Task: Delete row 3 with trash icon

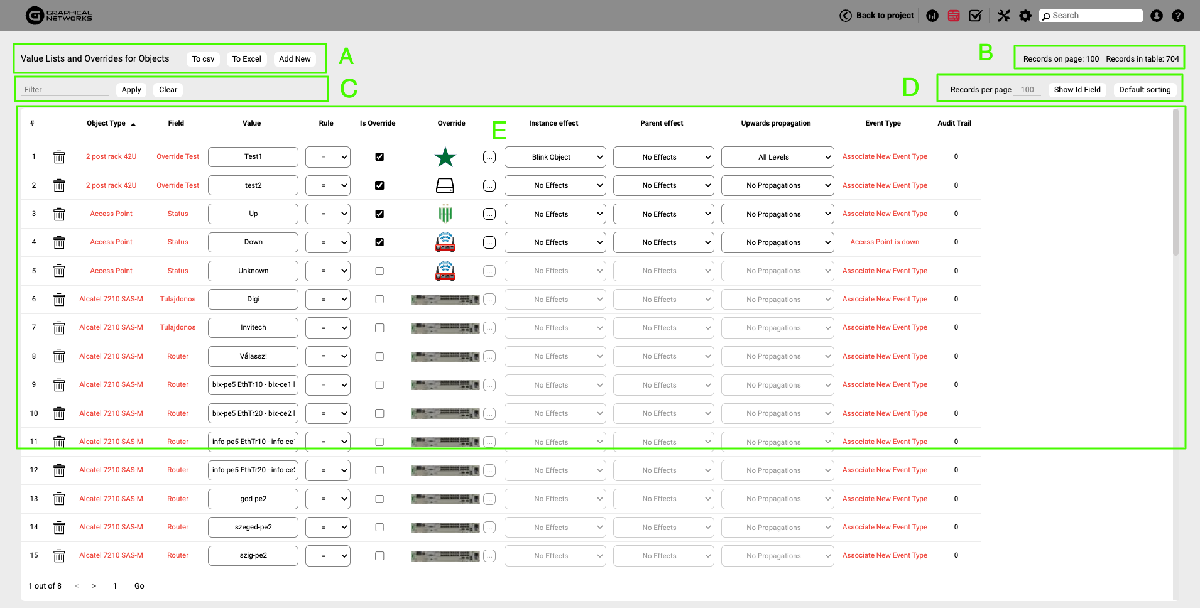Action: click(x=59, y=214)
